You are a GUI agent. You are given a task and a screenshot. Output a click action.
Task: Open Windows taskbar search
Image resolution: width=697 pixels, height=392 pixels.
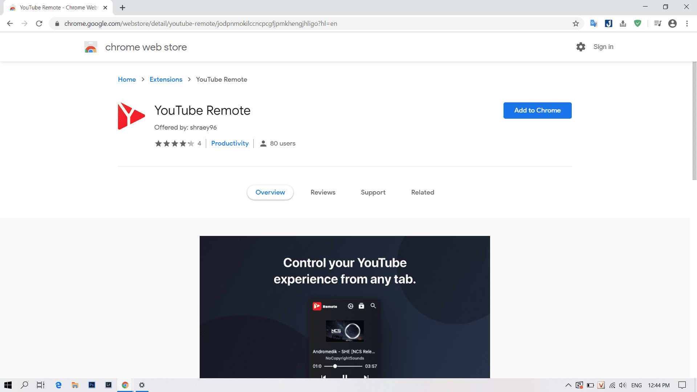(x=24, y=385)
